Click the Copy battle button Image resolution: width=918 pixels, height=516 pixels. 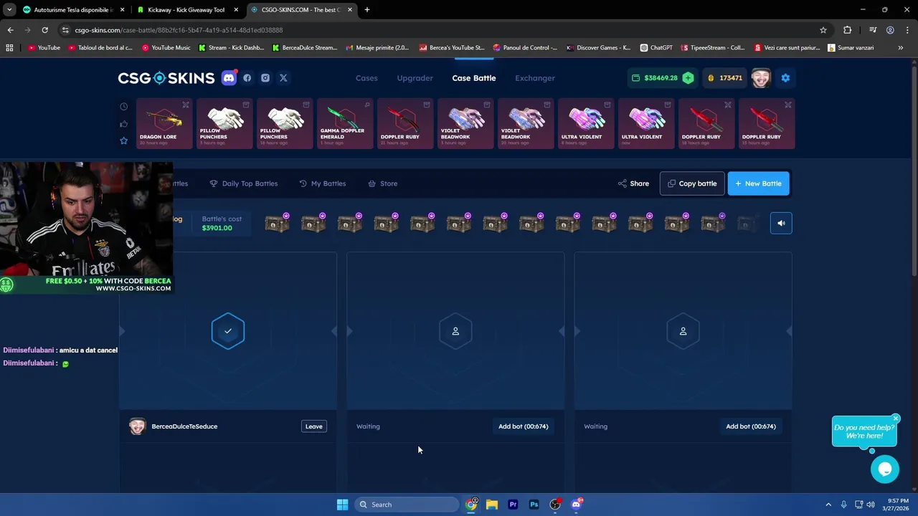(692, 183)
